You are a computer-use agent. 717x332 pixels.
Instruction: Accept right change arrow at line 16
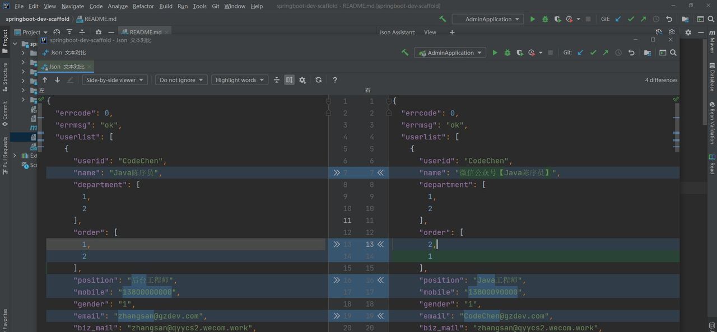coord(380,280)
